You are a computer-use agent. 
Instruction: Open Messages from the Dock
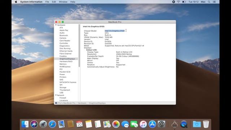pos(125,124)
